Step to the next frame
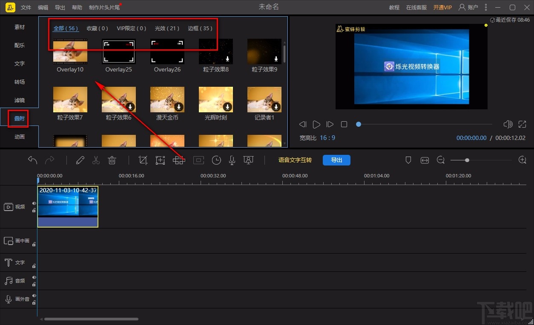Image resolution: width=534 pixels, height=325 pixels. (330, 124)
